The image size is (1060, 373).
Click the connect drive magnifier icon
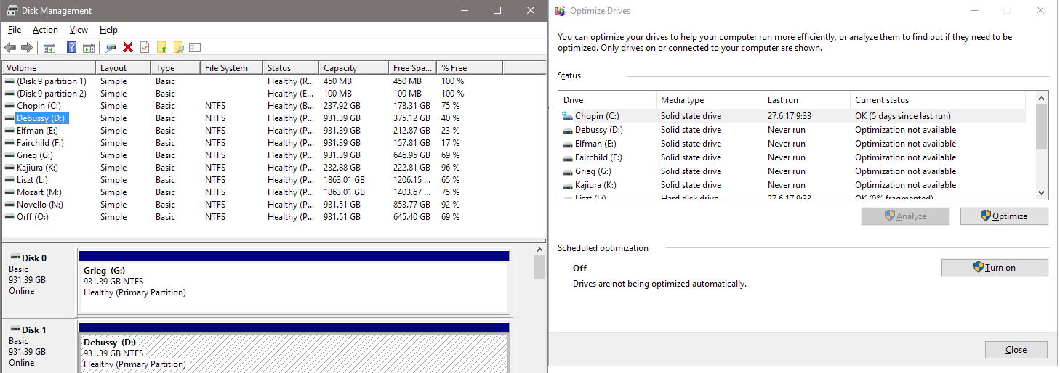[111, 48]
